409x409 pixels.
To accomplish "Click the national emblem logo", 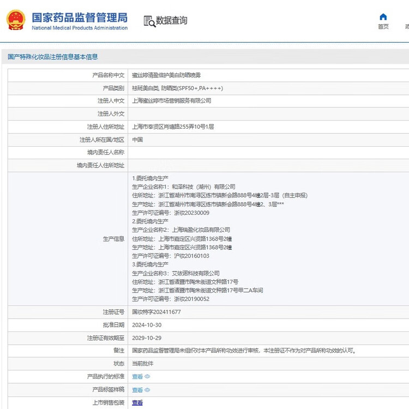I will pyautogui.click(x=16, y=20).
